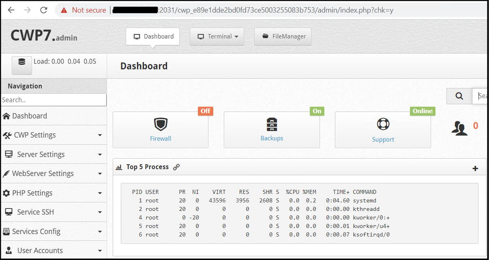Expand Services Config menu
489x260 pixels.
tap(54, 231)
